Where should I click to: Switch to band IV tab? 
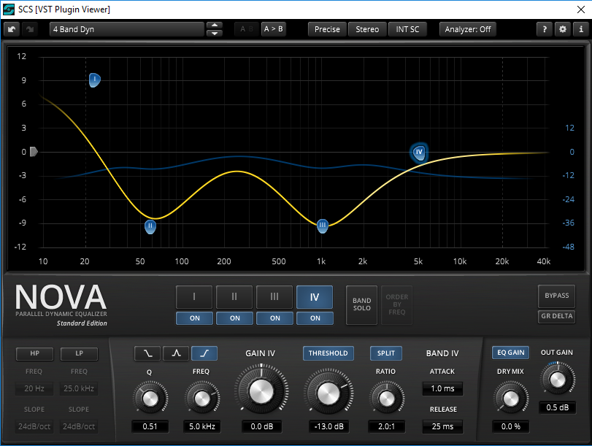(315, 297)
